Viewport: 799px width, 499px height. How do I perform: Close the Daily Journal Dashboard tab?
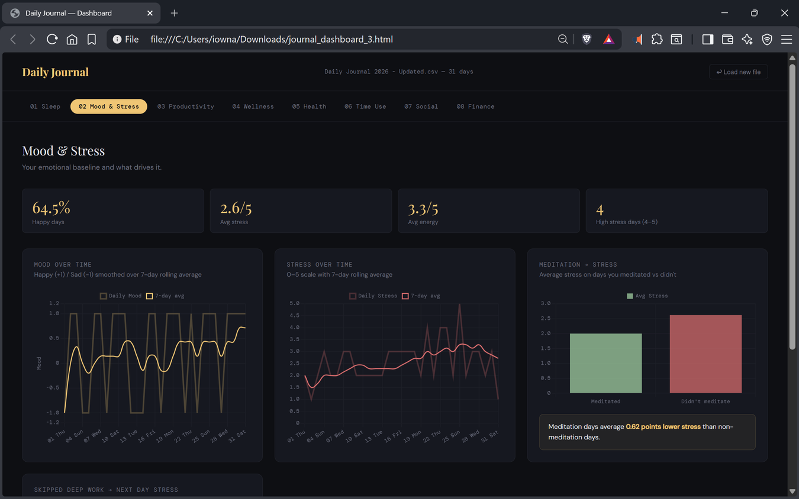pyautogui.click(x=150, y=13)
